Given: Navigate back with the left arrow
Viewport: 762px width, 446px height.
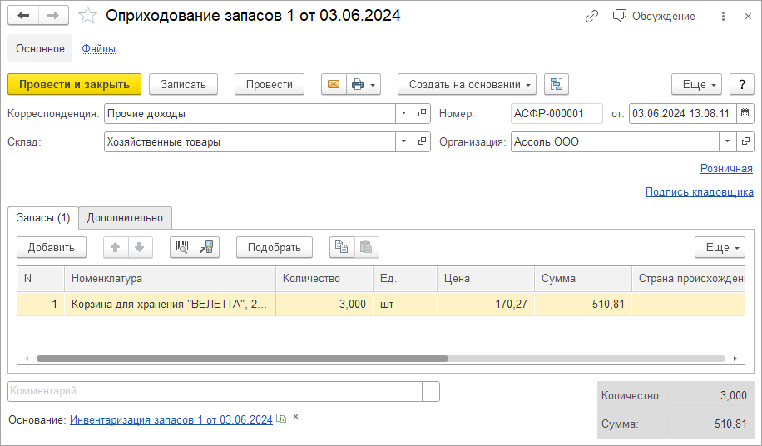Looking at the screenshot, I should pyautogui.click(x=23, y=16).
